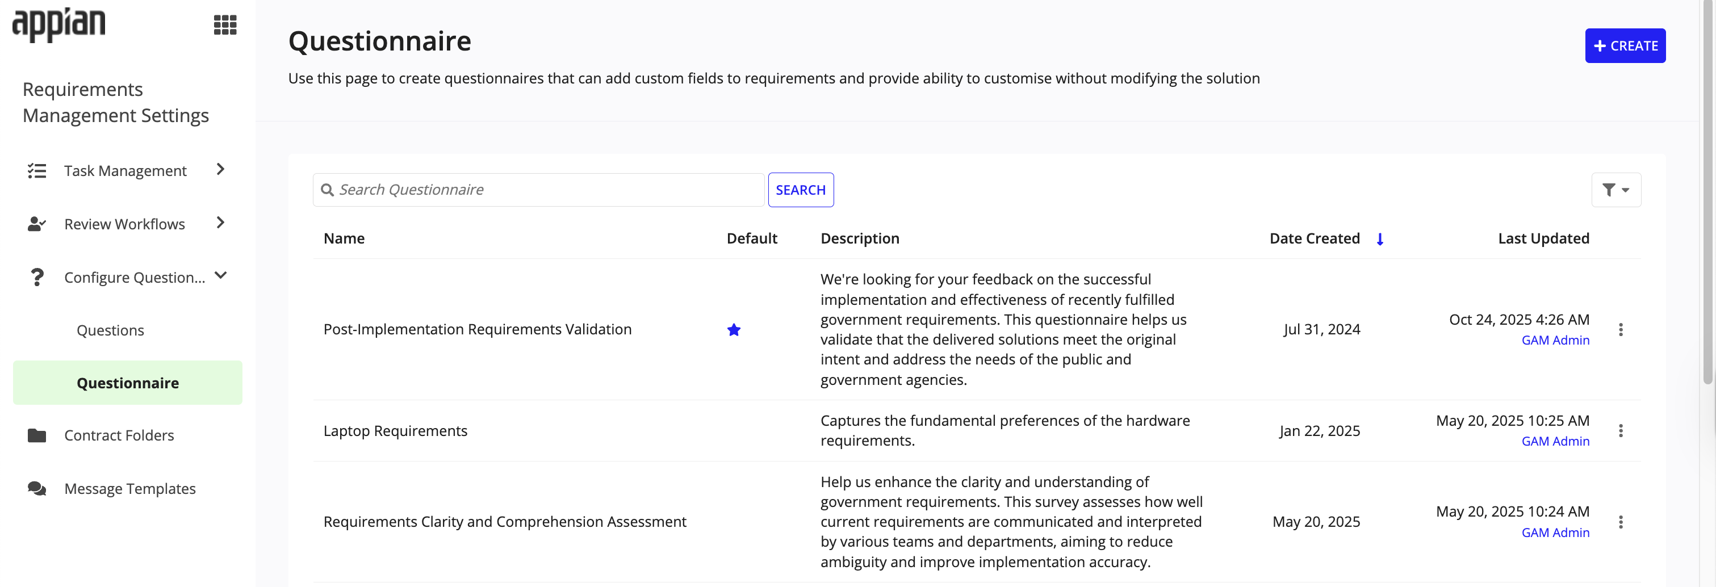
Task: Open Message Templates
Action: [x=130, y=489]
